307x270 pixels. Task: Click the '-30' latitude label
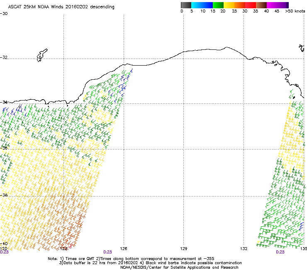point(4,14)
